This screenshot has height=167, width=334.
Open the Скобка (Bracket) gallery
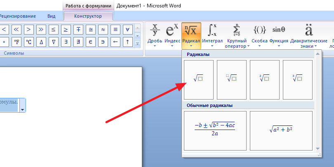[x=260, y=35]
